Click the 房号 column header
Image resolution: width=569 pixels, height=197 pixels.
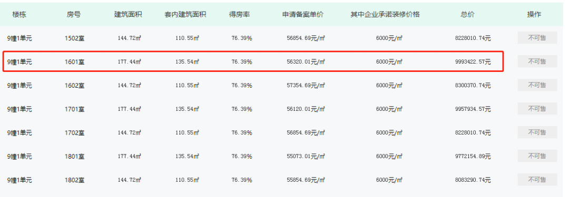click(x=74, y=15)
